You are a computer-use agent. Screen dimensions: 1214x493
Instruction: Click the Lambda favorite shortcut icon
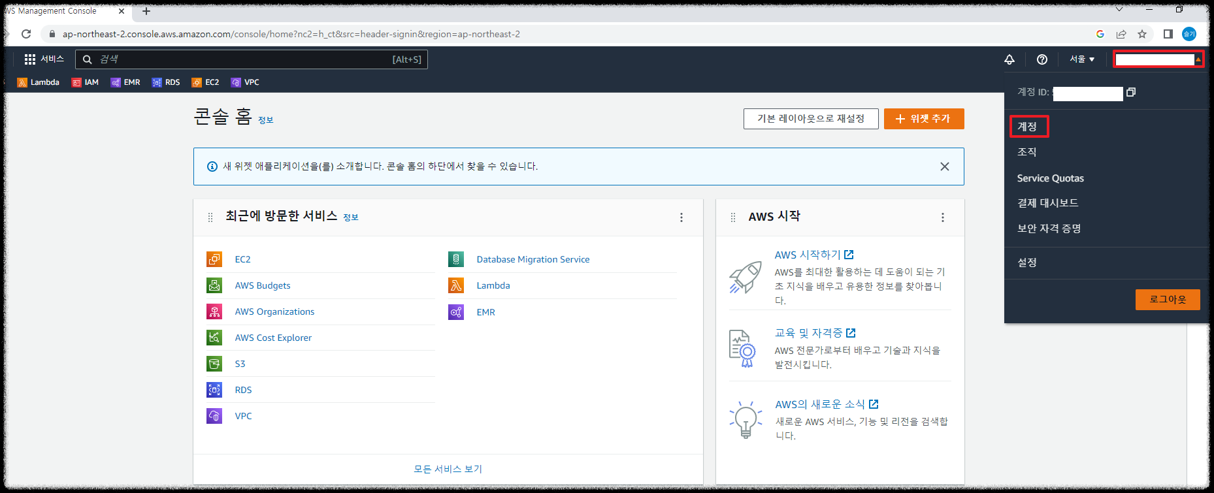(22, 82)
